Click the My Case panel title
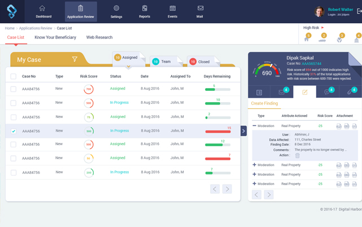This screenshot has height=227, width=362. pos(29,60)
